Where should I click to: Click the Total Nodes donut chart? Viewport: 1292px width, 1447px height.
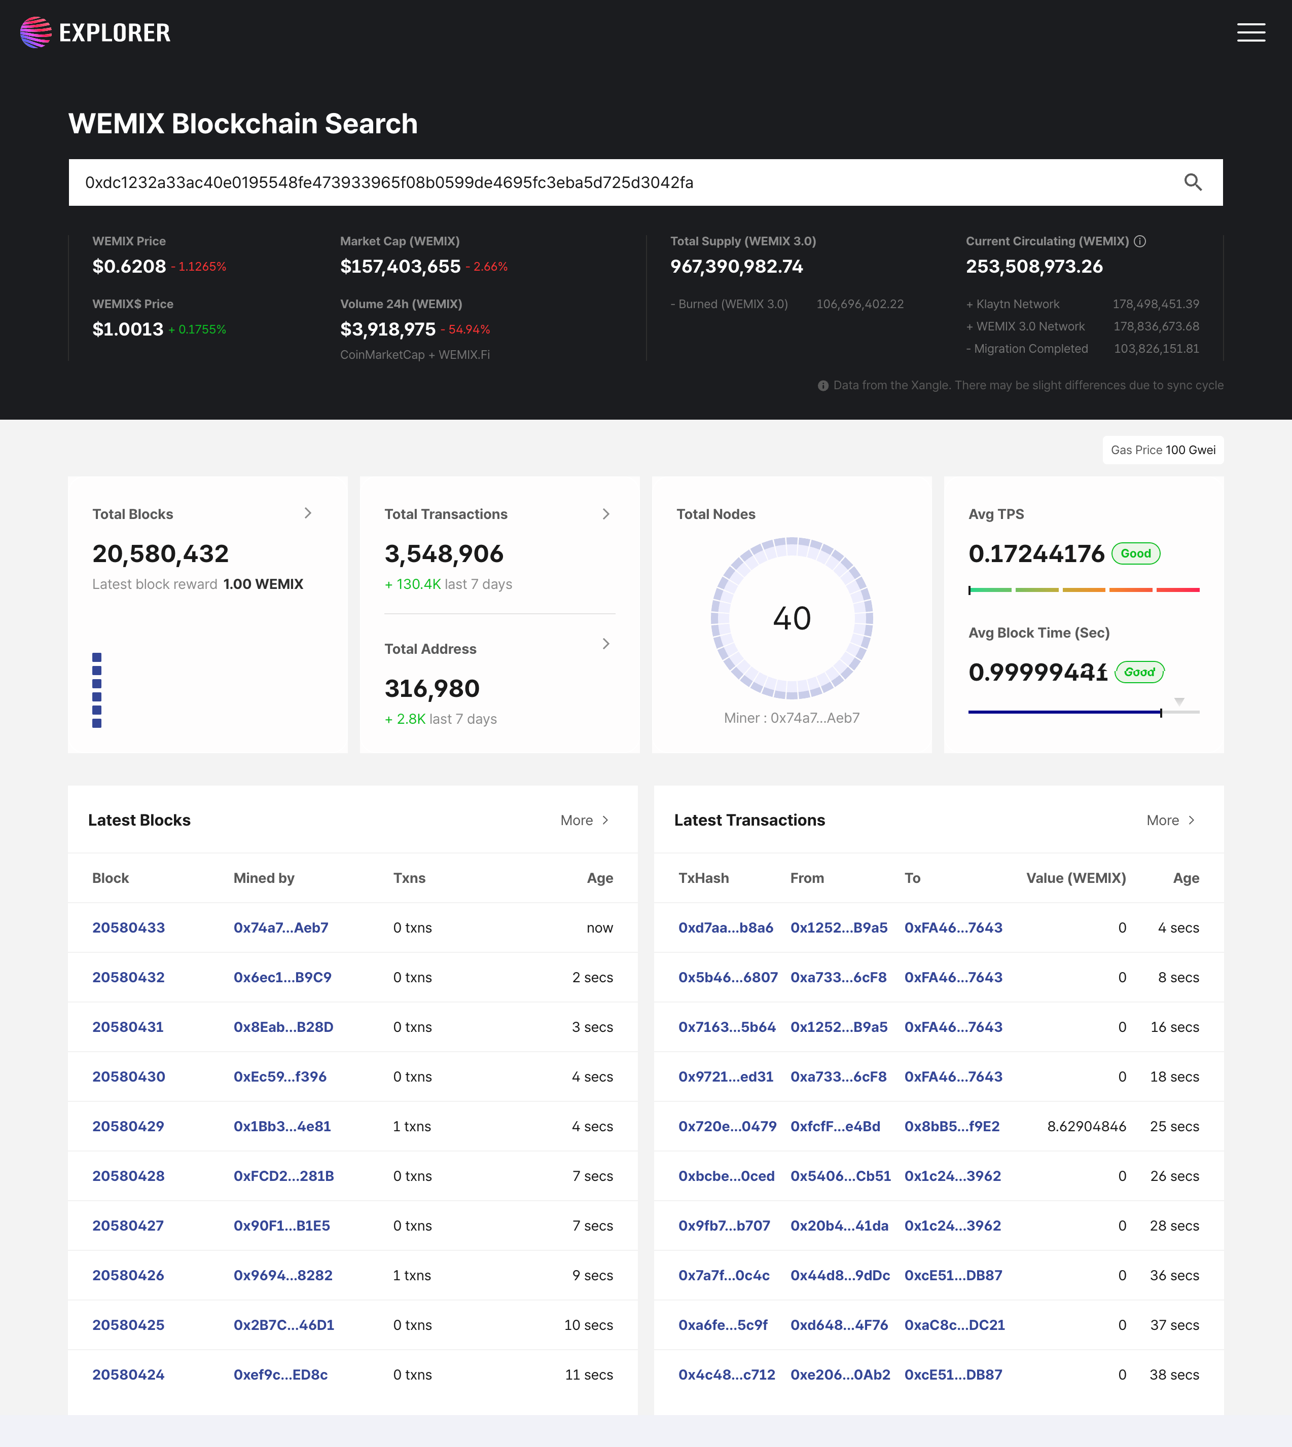click(792, 617)
